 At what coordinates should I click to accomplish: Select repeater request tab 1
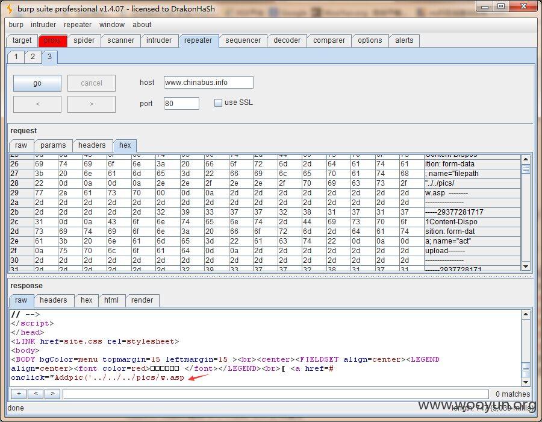pyautogui.click(x=16, y=57)
